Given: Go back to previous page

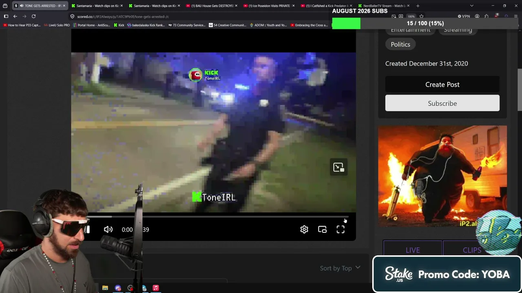Looking at the screenshot, I should pos(15,16).
